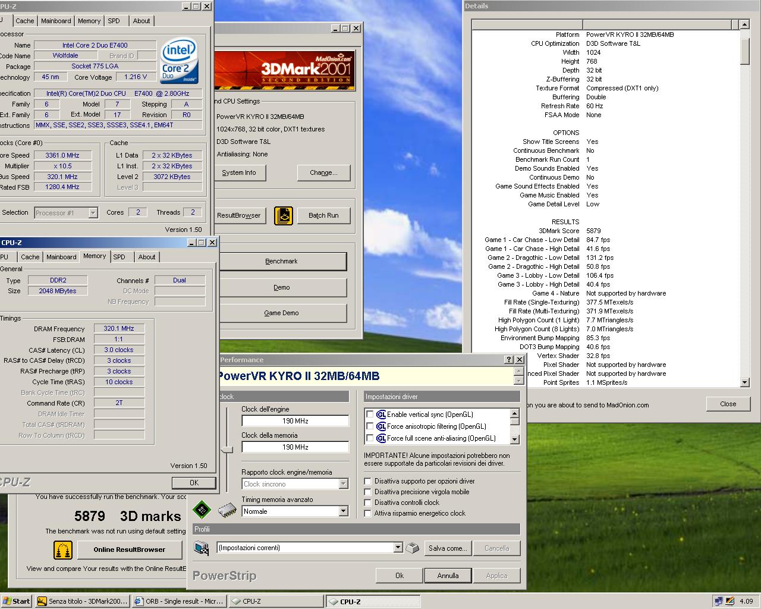Screen dimensions: 761x609
Task: Click the 3DMark Score value 5879 in Details
Action: (593, 231)
